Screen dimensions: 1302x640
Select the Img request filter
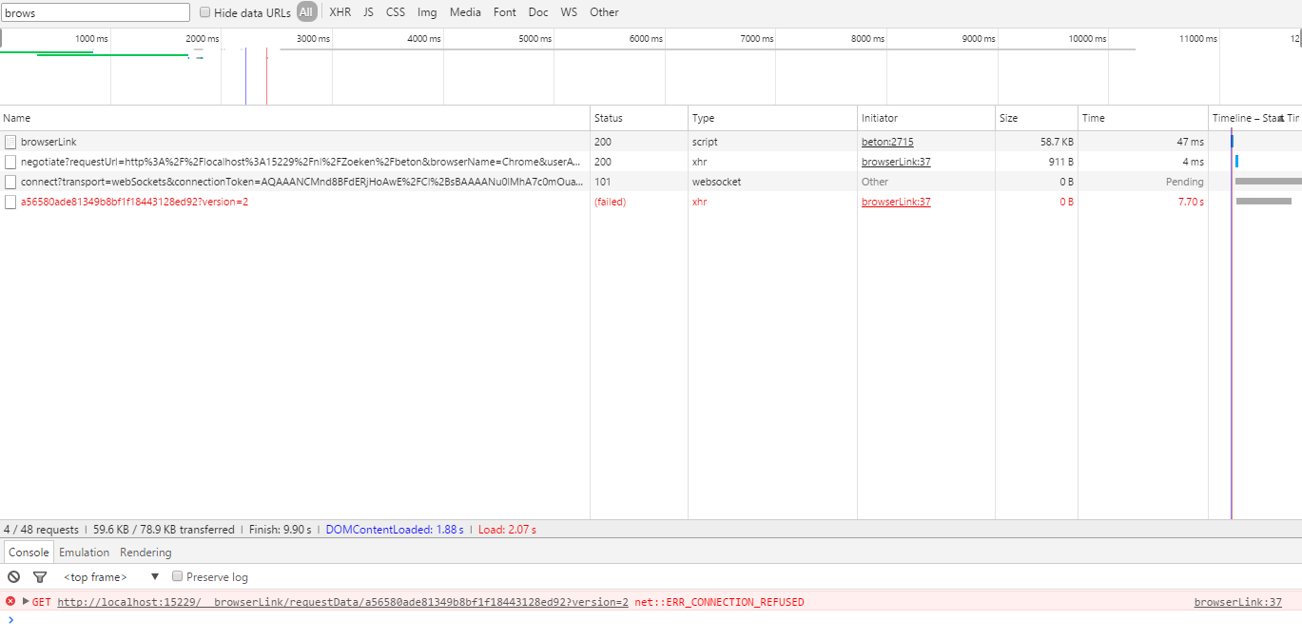(426, 11)
